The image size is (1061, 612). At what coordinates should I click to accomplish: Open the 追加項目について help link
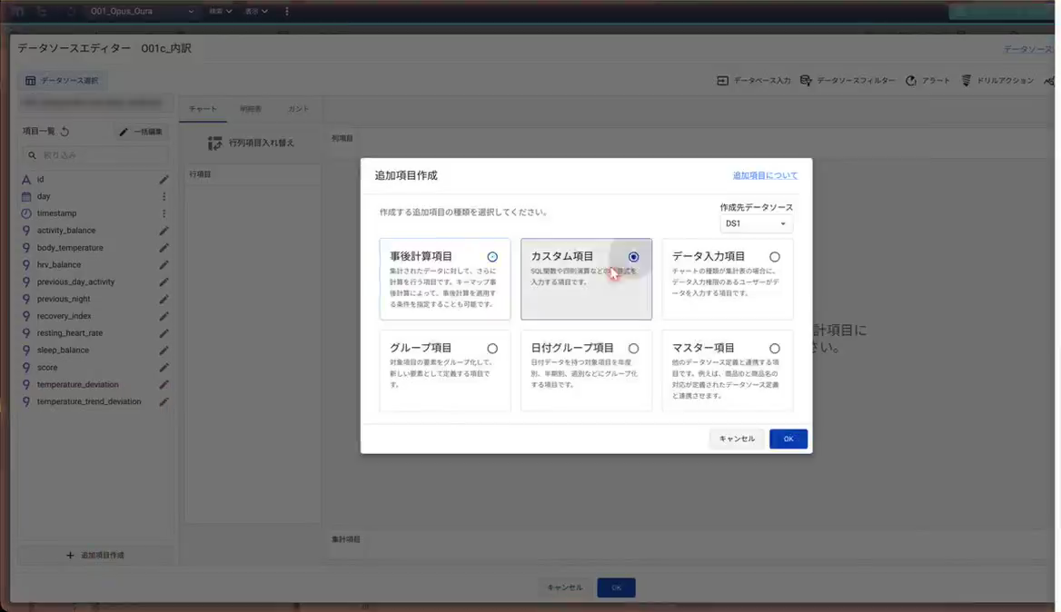[x=765, y=176]
